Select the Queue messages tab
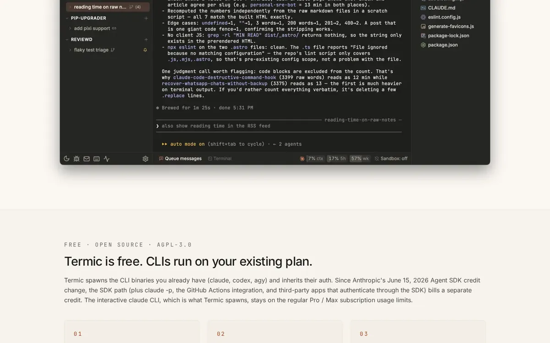Viewport: 550px width, 343px height. click(180, 159)
